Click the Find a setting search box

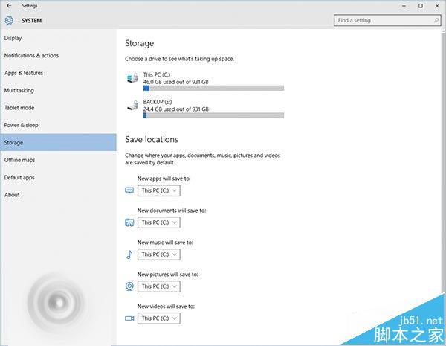tap(387, 20)
